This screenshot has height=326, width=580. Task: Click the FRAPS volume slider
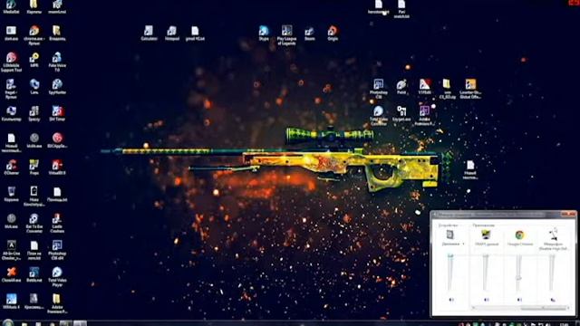(486, 273)
